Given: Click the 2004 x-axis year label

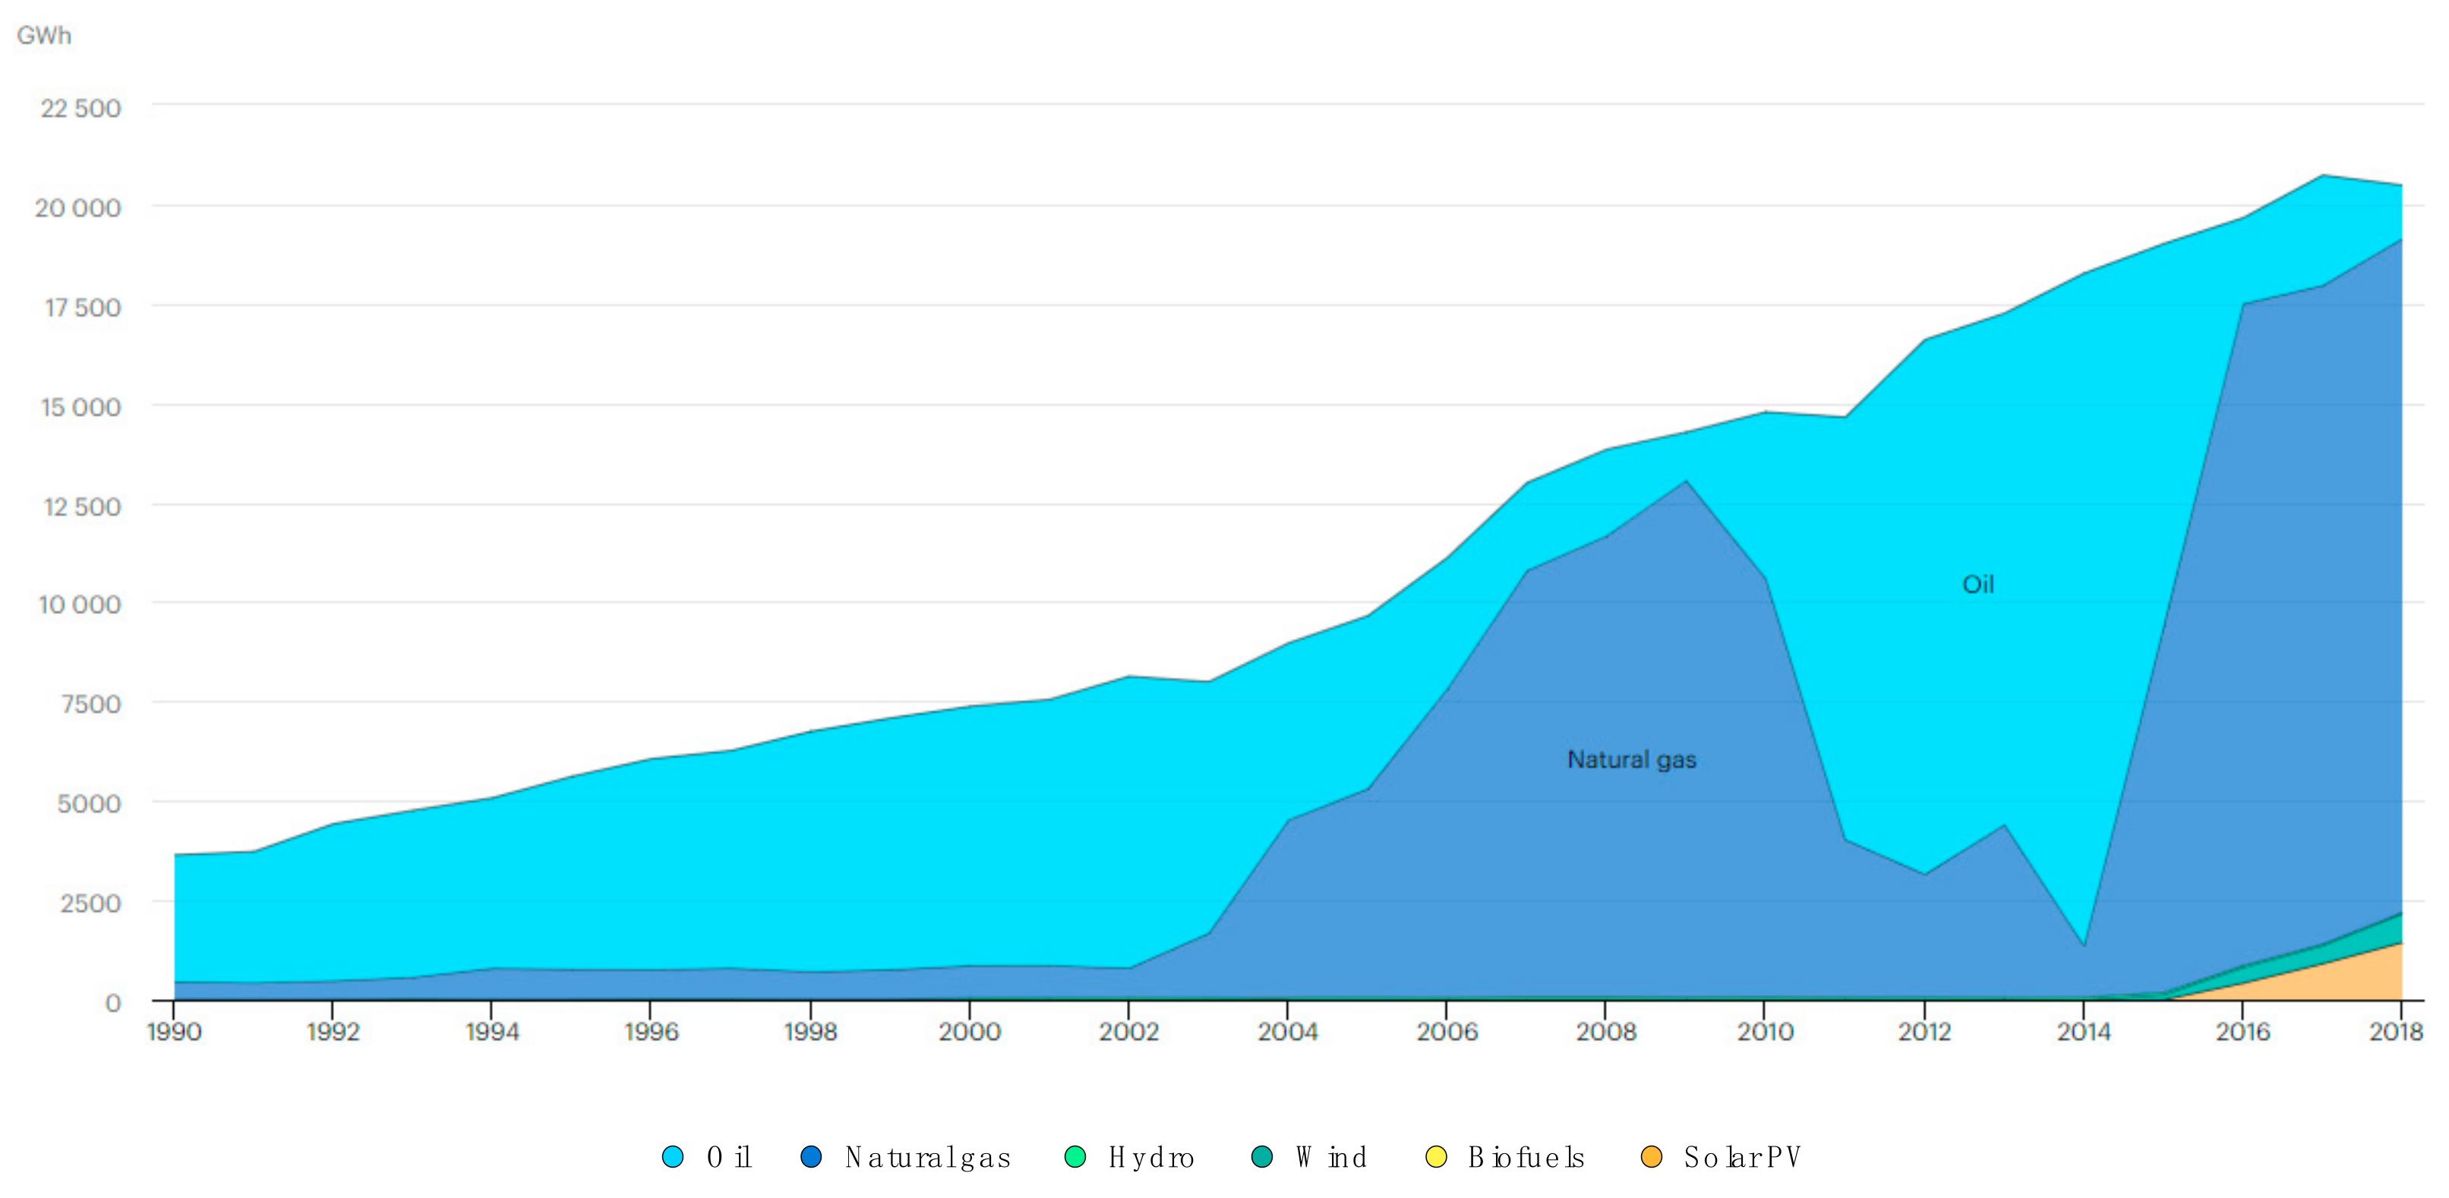Looking at the screenshot, I should pyautogui.click(x=1287, y=1032).
